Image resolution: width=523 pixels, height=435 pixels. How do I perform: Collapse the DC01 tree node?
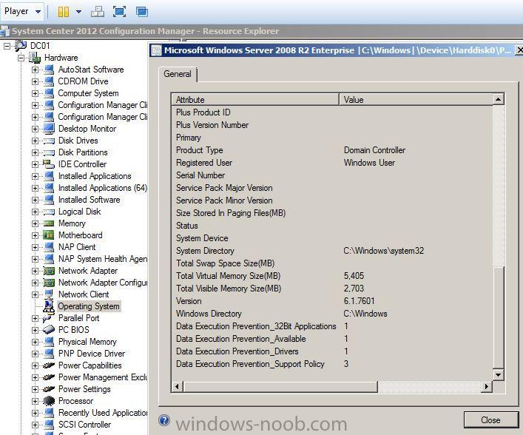pyautogui.click(x=7, y=46)
